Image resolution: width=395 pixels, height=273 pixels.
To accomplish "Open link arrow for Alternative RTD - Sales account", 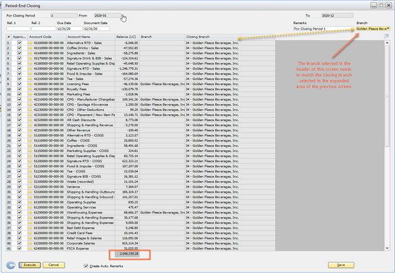I will [x=31, y=43].
